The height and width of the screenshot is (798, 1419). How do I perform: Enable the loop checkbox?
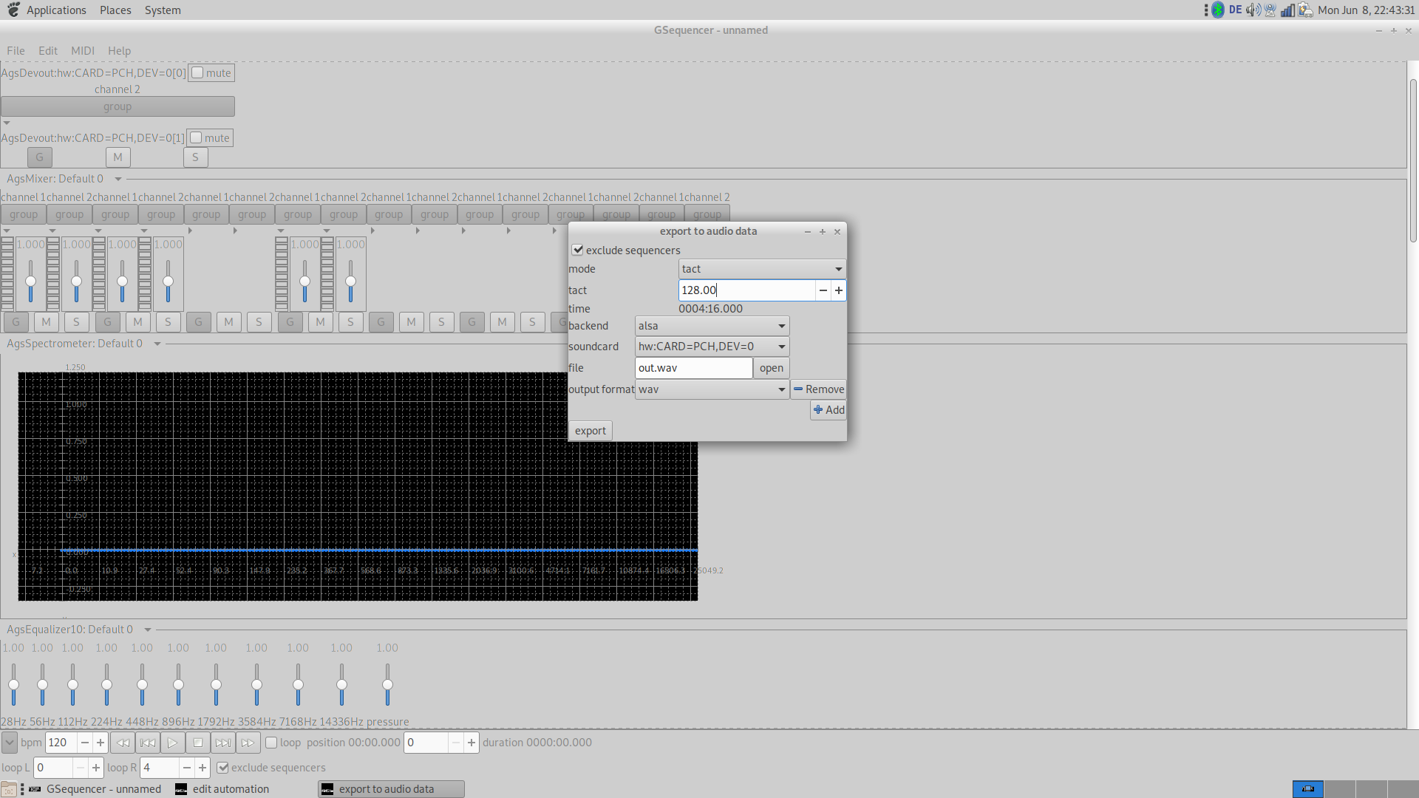[271, 743]
